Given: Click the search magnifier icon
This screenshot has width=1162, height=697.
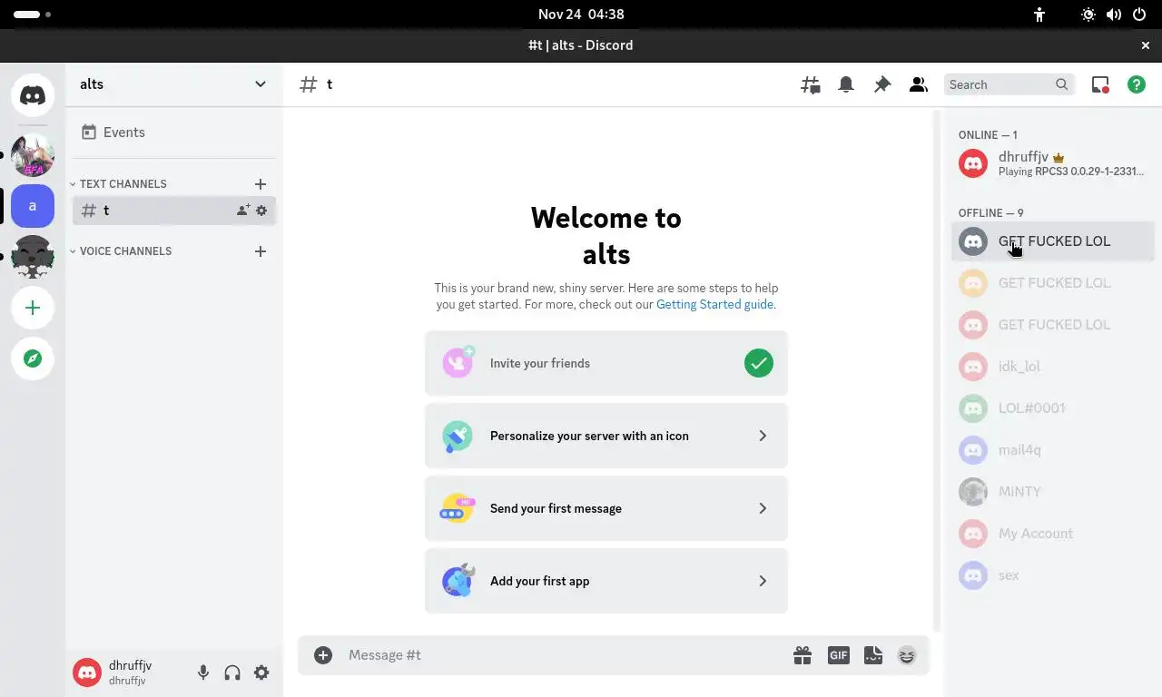Looking at the screenshot, I should [1061, 84].
